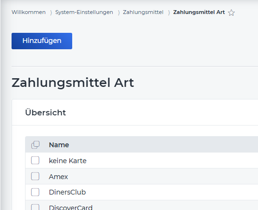
Task: Click the Übersicht panel heading
Action: [x=45, y=112]
